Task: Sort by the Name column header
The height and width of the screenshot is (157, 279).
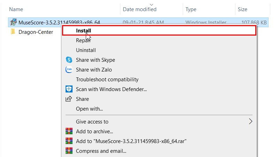Action: [x=16, y=9]
